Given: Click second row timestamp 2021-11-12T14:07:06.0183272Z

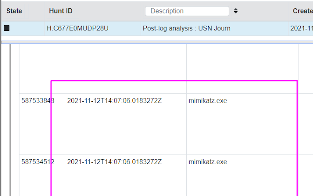Looking at the screenshot, I should coord(114,162).
